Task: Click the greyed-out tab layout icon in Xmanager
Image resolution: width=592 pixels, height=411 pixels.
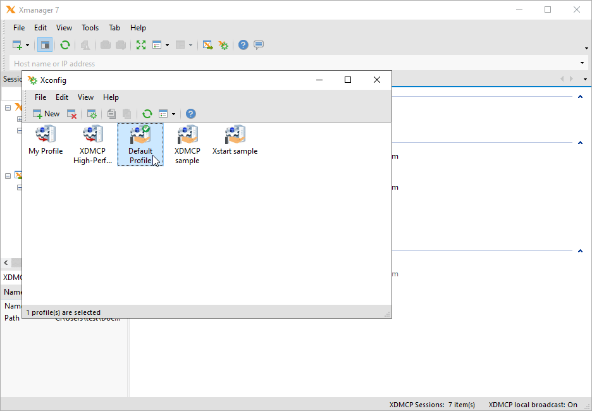Action: [x=180, y=46]
